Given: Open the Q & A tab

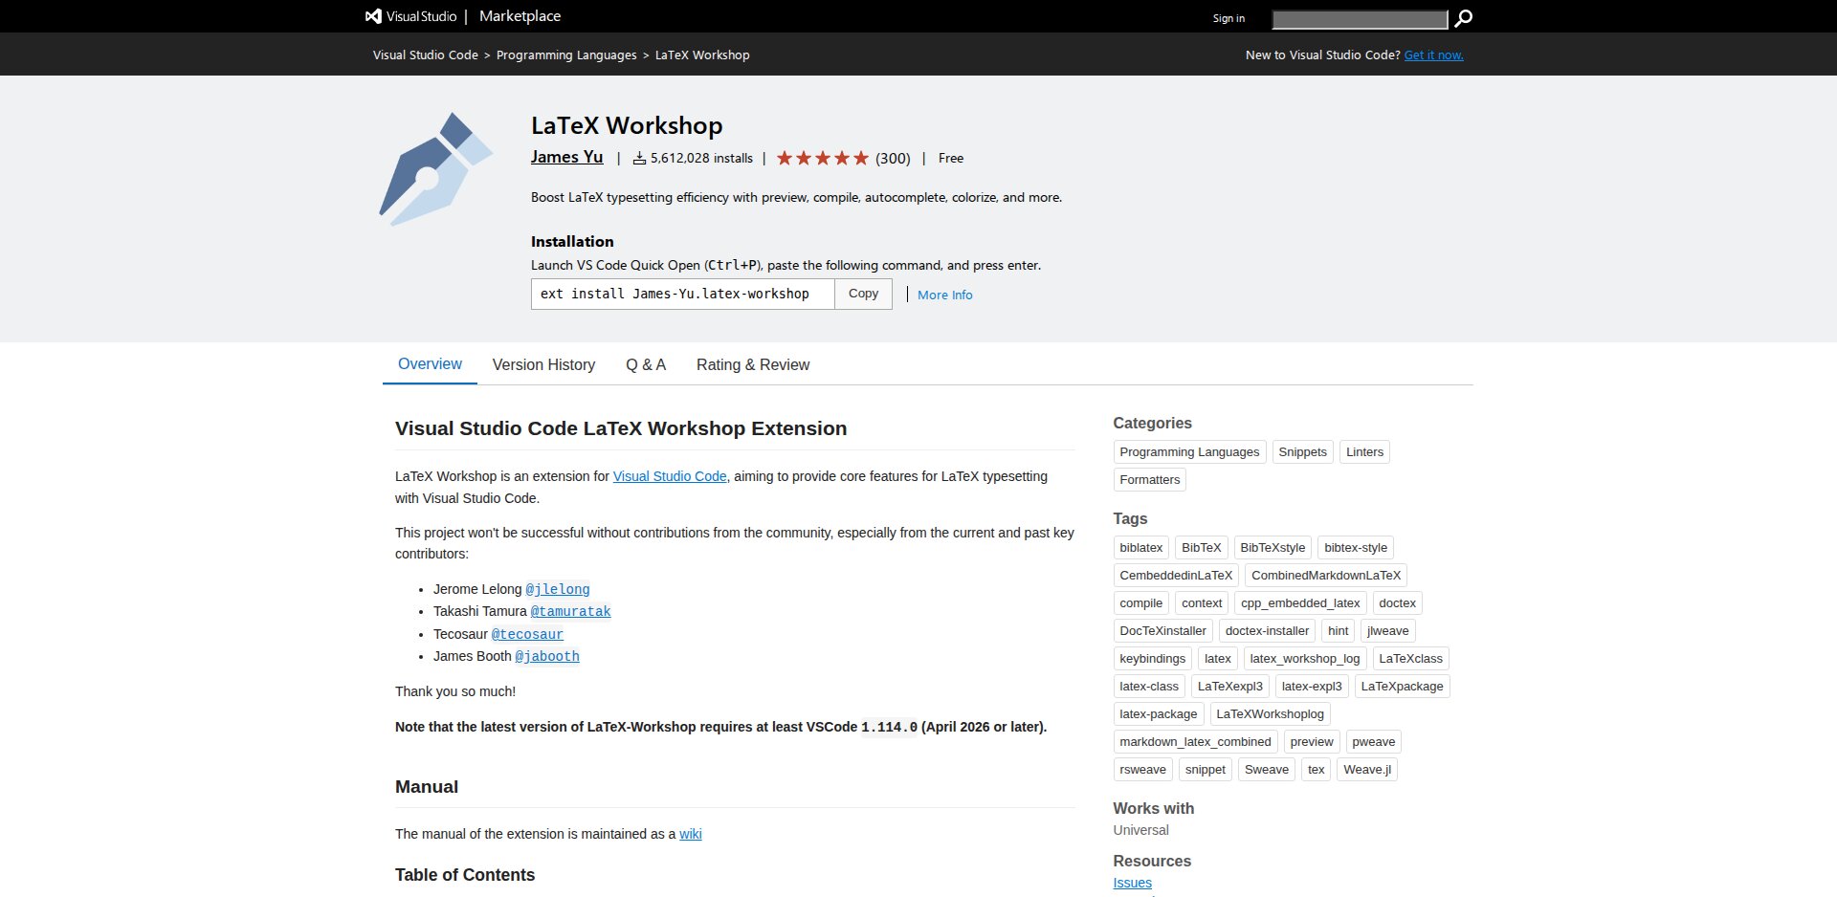Looking at the screenshot, I should [646, 364].
